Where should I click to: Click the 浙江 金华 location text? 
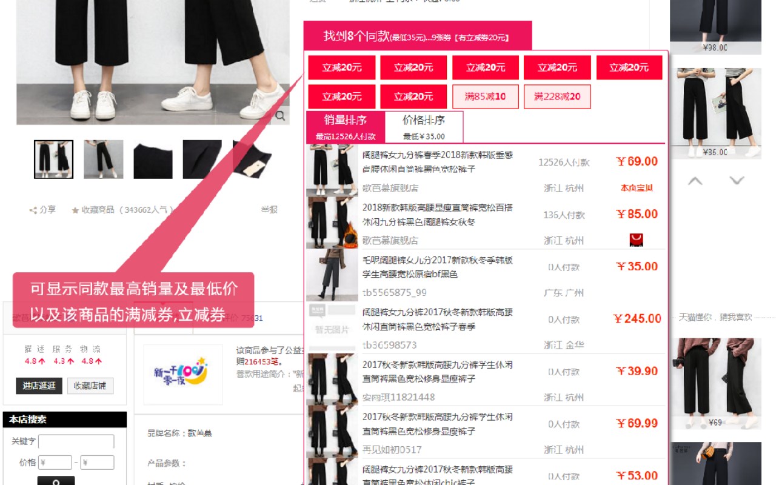(564, 345)
